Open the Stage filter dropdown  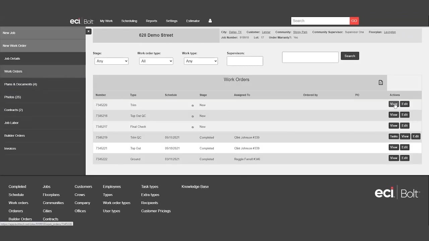(111, 61)
